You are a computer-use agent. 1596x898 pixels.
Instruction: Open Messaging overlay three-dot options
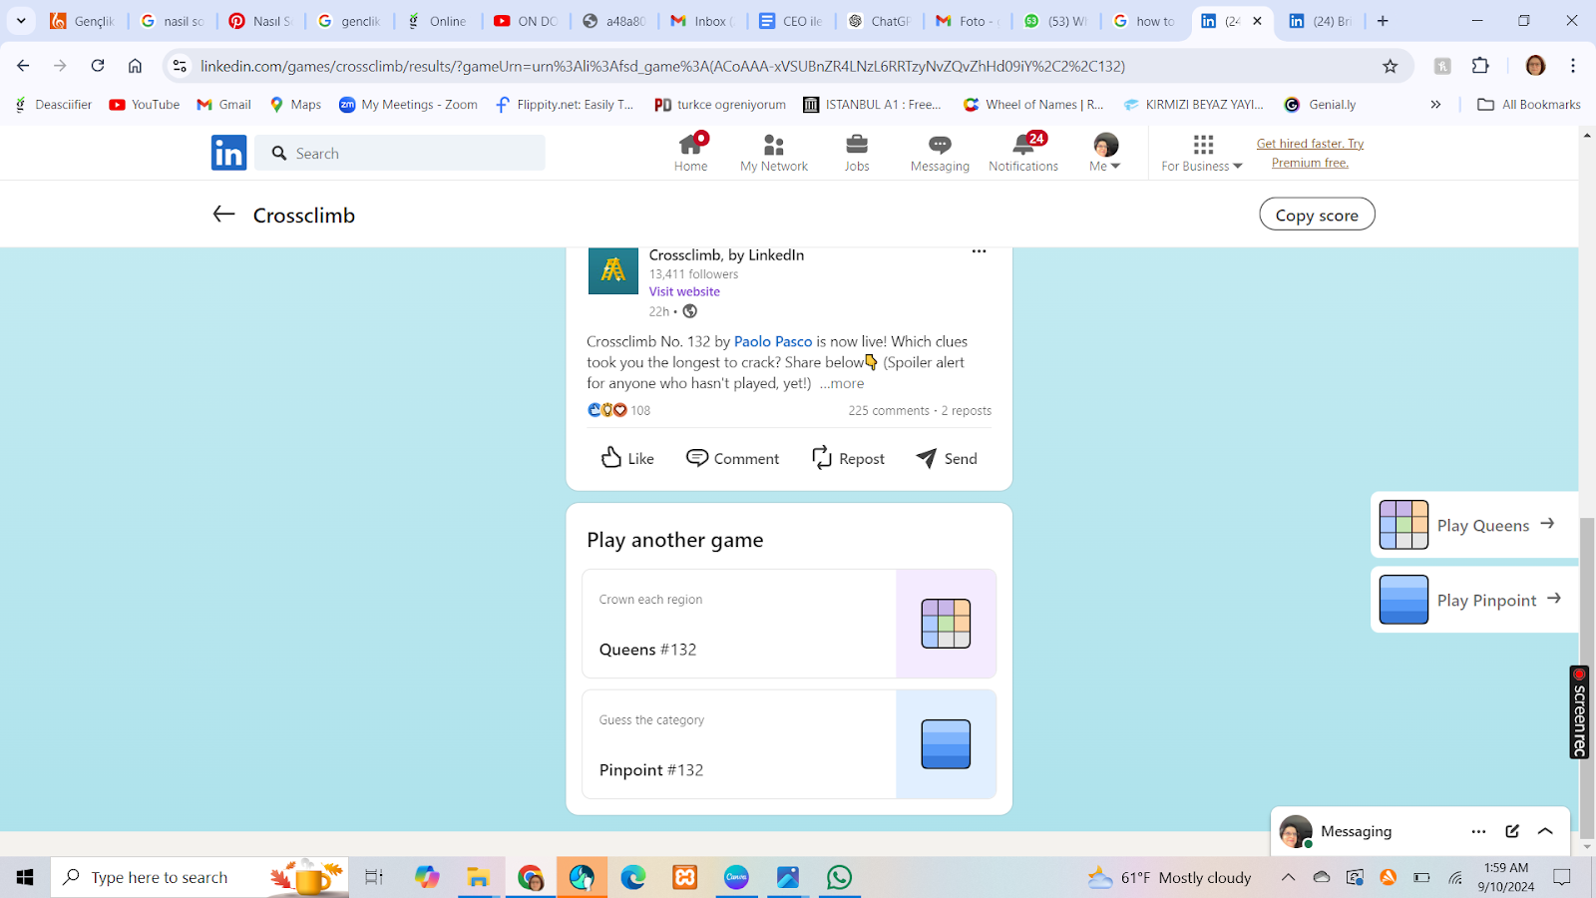(x=1478, y=831)
